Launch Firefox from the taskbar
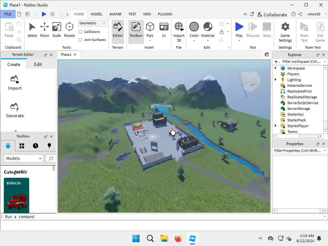The width and height of the screenshot is (328, 246). pos(178,238)
